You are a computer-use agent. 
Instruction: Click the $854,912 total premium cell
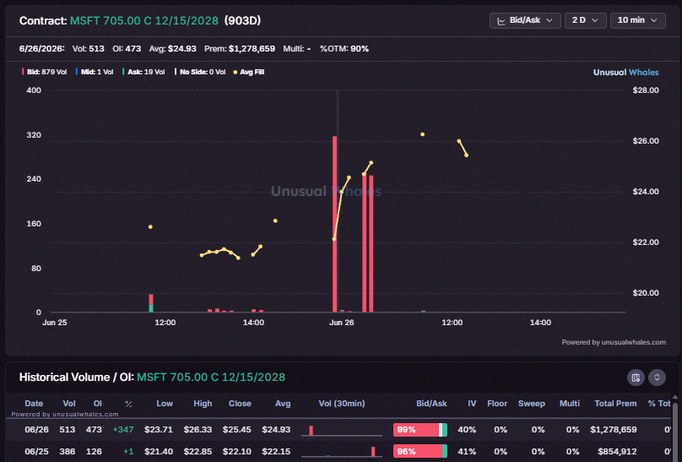[617, 452]
